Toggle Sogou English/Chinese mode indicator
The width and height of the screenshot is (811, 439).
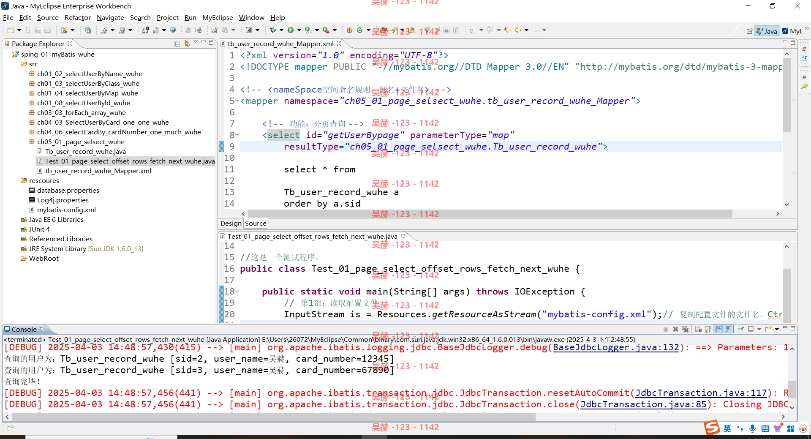click(x=727, y=428)
